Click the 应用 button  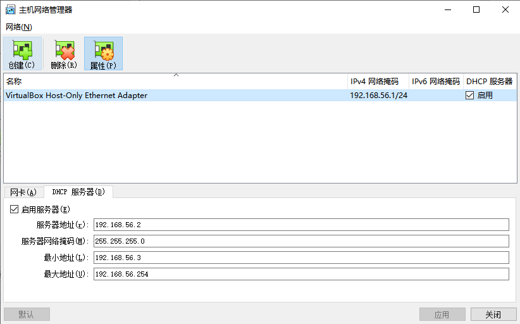point(442,314)
